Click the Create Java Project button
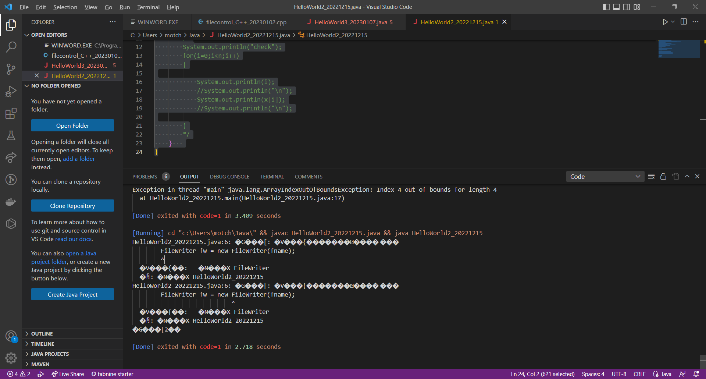The image size is (706, 379). pyautogui.click(x=72, y=294)
